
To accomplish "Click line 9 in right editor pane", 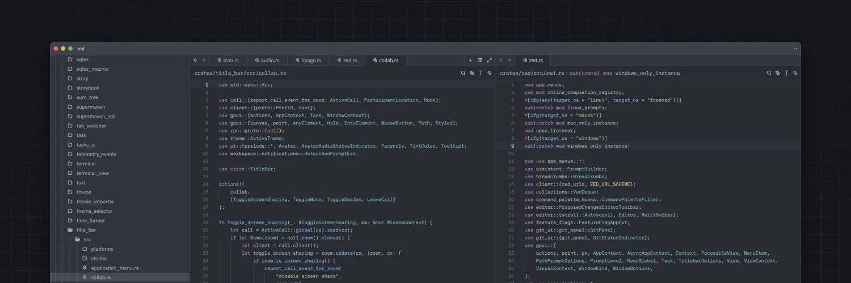I will (576, 146).
